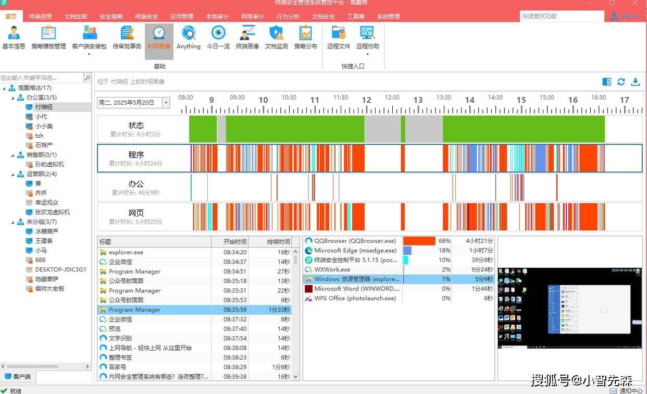Click the download icon above the timeline
Screen dimensions: 647x394
(x=636, y=82)
